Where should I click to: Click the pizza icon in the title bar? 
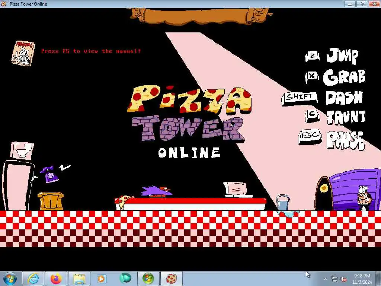coord(4,4)
